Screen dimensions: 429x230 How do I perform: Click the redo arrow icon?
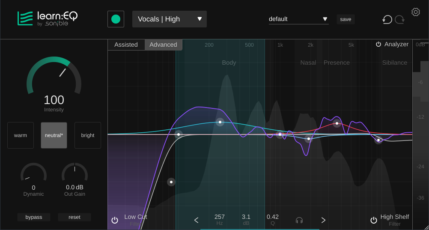click(400, 19)
